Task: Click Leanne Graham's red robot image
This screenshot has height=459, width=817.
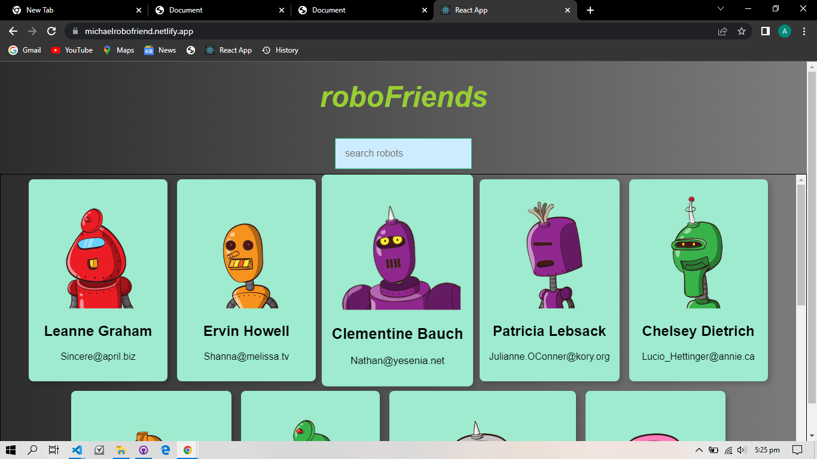Action: click(98, 258)
